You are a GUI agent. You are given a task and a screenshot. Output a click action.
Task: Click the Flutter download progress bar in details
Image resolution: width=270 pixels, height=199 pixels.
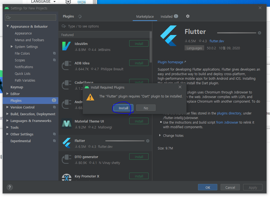237,33
